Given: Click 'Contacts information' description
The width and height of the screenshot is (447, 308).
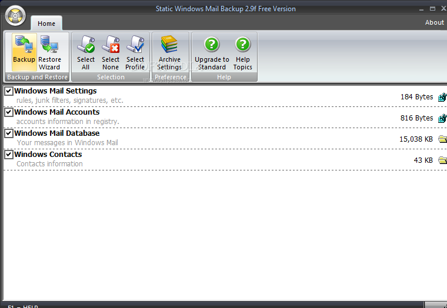Looking at the screenshot, I should click(x=49, y=163).
